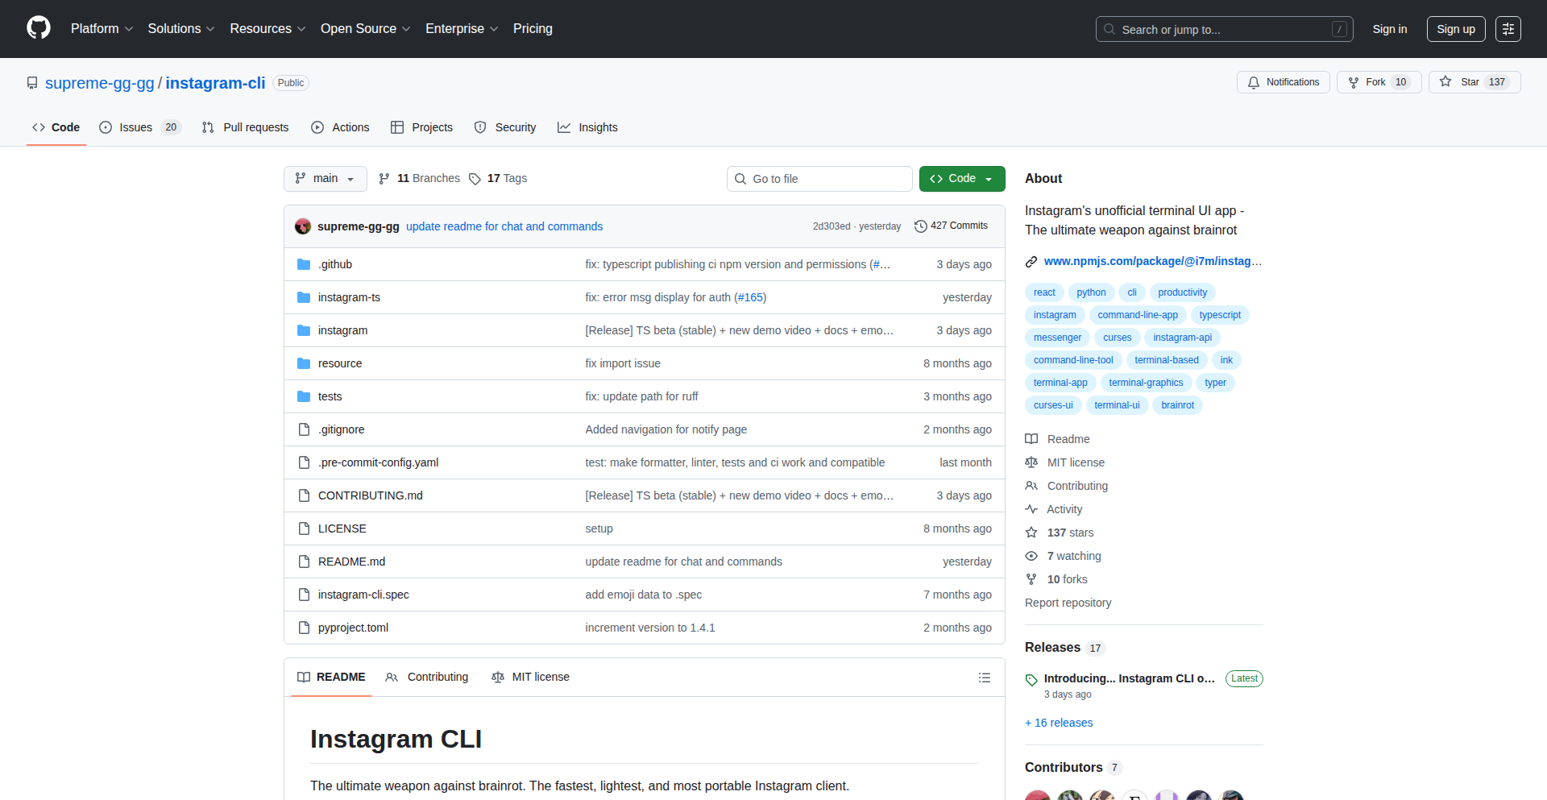Expand the Open Source menu
Viewport: 1547px width, 800px height.
coord(365,29)
